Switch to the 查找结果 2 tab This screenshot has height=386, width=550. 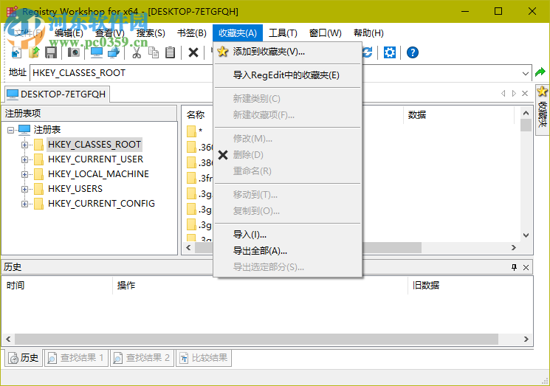[x=142, y=358]
